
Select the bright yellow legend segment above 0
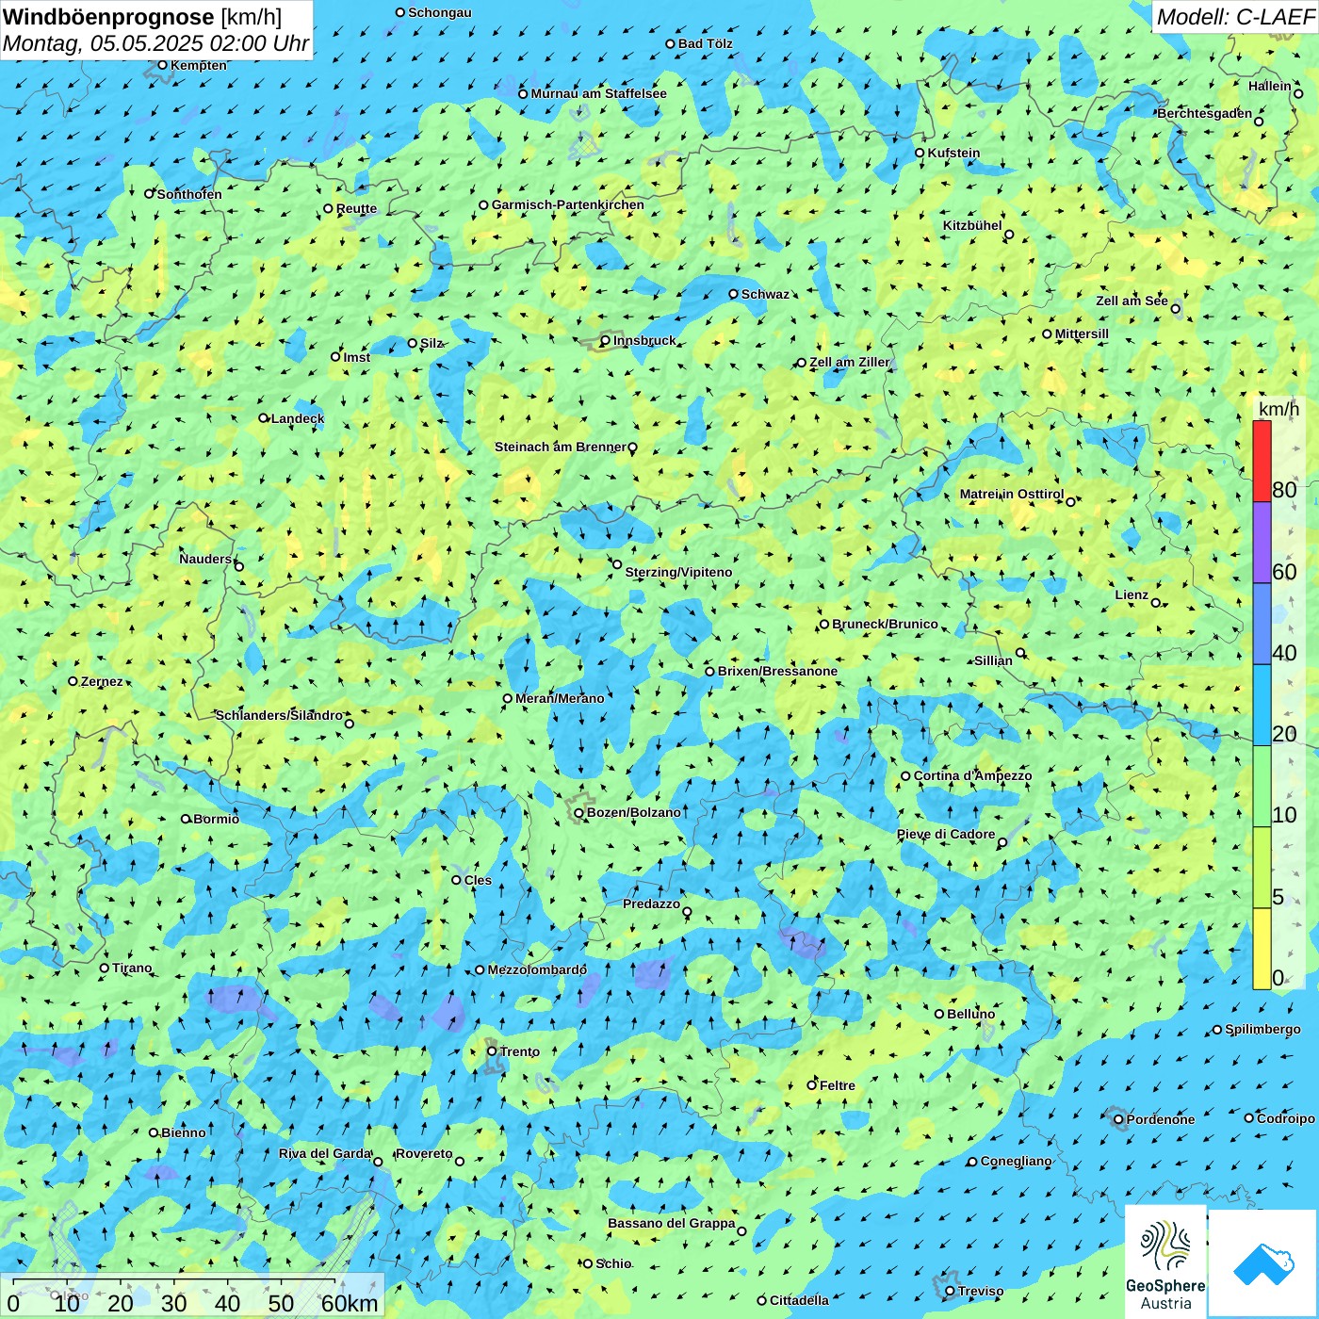tap(1262, 949)
